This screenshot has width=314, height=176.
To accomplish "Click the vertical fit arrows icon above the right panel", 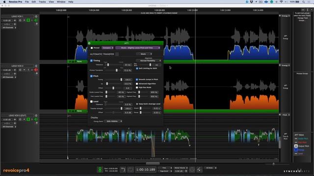I will pyautogui.click(x=308, y=10).
